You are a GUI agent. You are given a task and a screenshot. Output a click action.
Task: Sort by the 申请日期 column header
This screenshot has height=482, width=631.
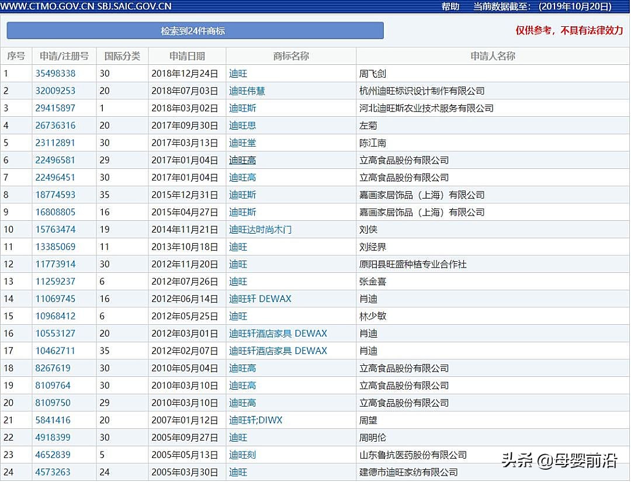click(x=187, y=56)
